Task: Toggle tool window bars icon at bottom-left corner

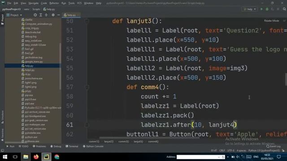Action: point(2,150)
